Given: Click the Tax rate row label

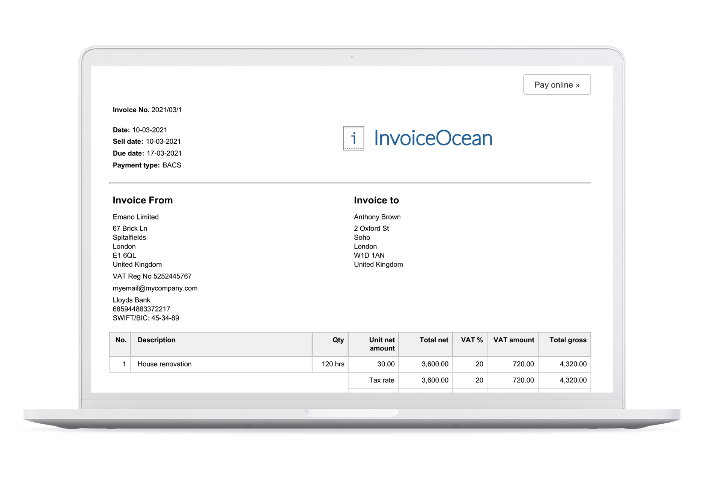Looking at the screenshot, I should coord(382,380).
